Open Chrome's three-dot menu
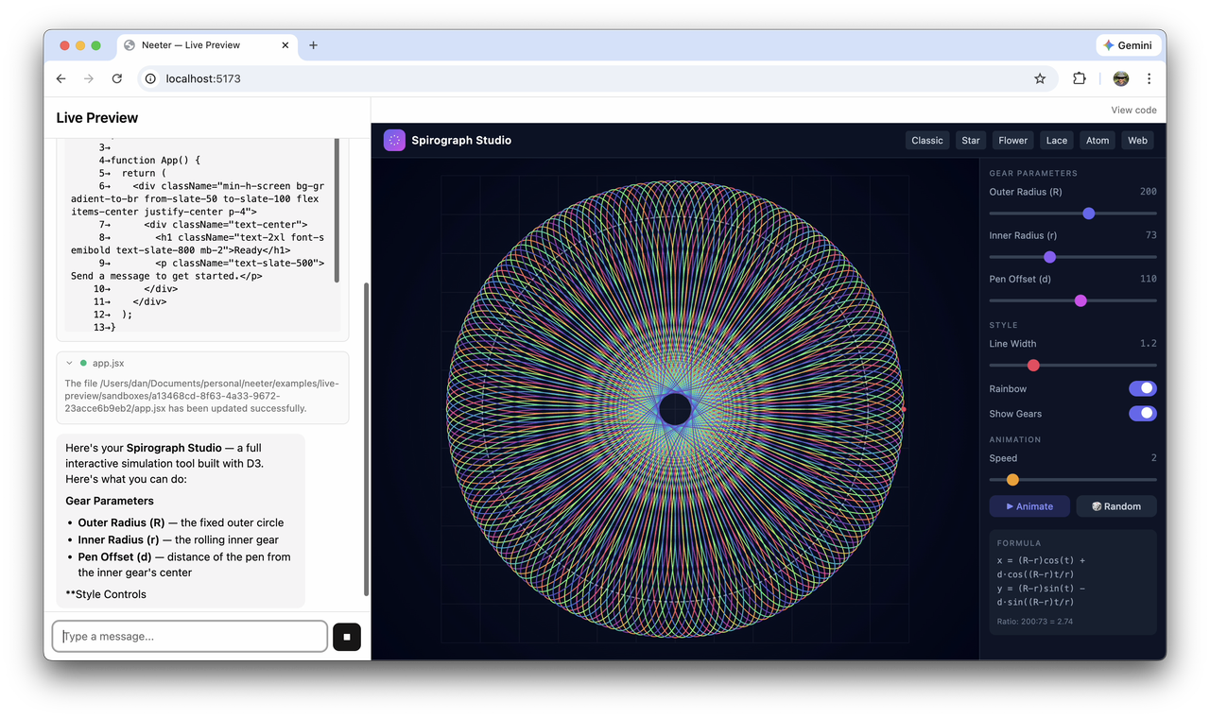This screenshot has width=1210, height=718. pyautogui.click(x=1149, y=78)
